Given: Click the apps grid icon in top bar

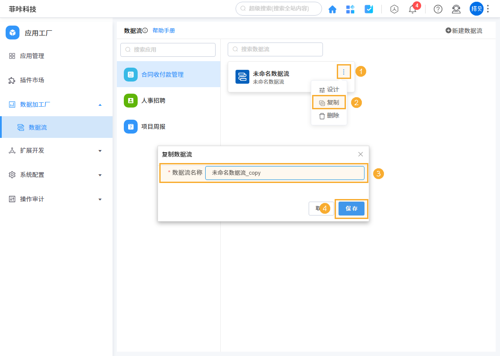Looking at the screenshot, I should (350, 9).
